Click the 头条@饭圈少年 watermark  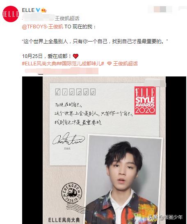166,217
